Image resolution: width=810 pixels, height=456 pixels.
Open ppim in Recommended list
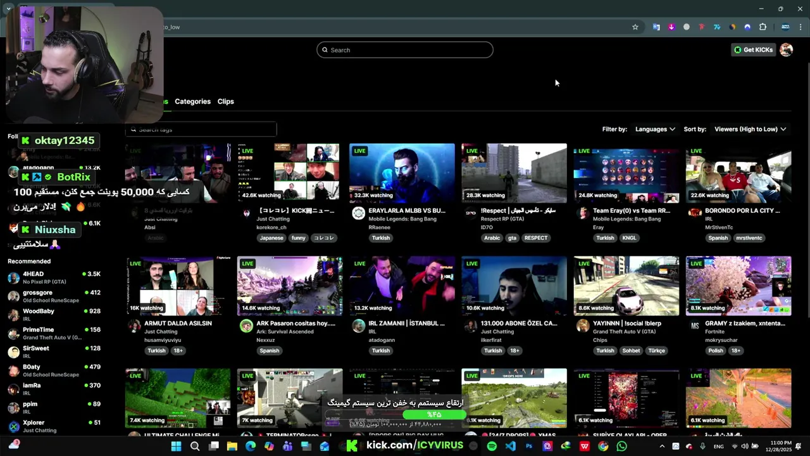(54, 407)
